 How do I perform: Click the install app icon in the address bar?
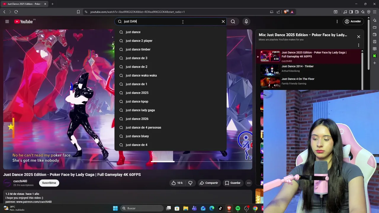[x=272, y=12]
